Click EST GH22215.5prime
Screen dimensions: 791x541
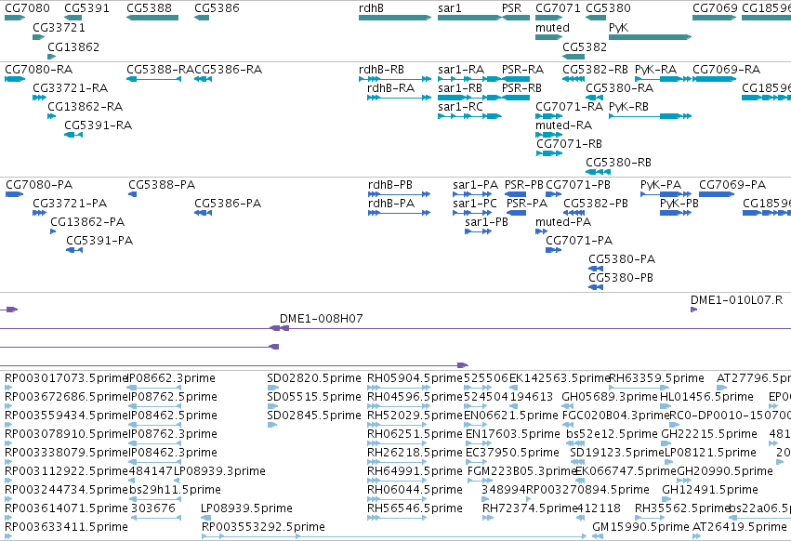(x=709, y=434)
